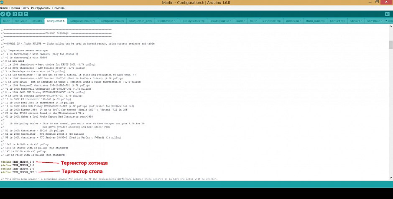Click the Upload arrow icon
393x199 pixels.
[8, 14]
